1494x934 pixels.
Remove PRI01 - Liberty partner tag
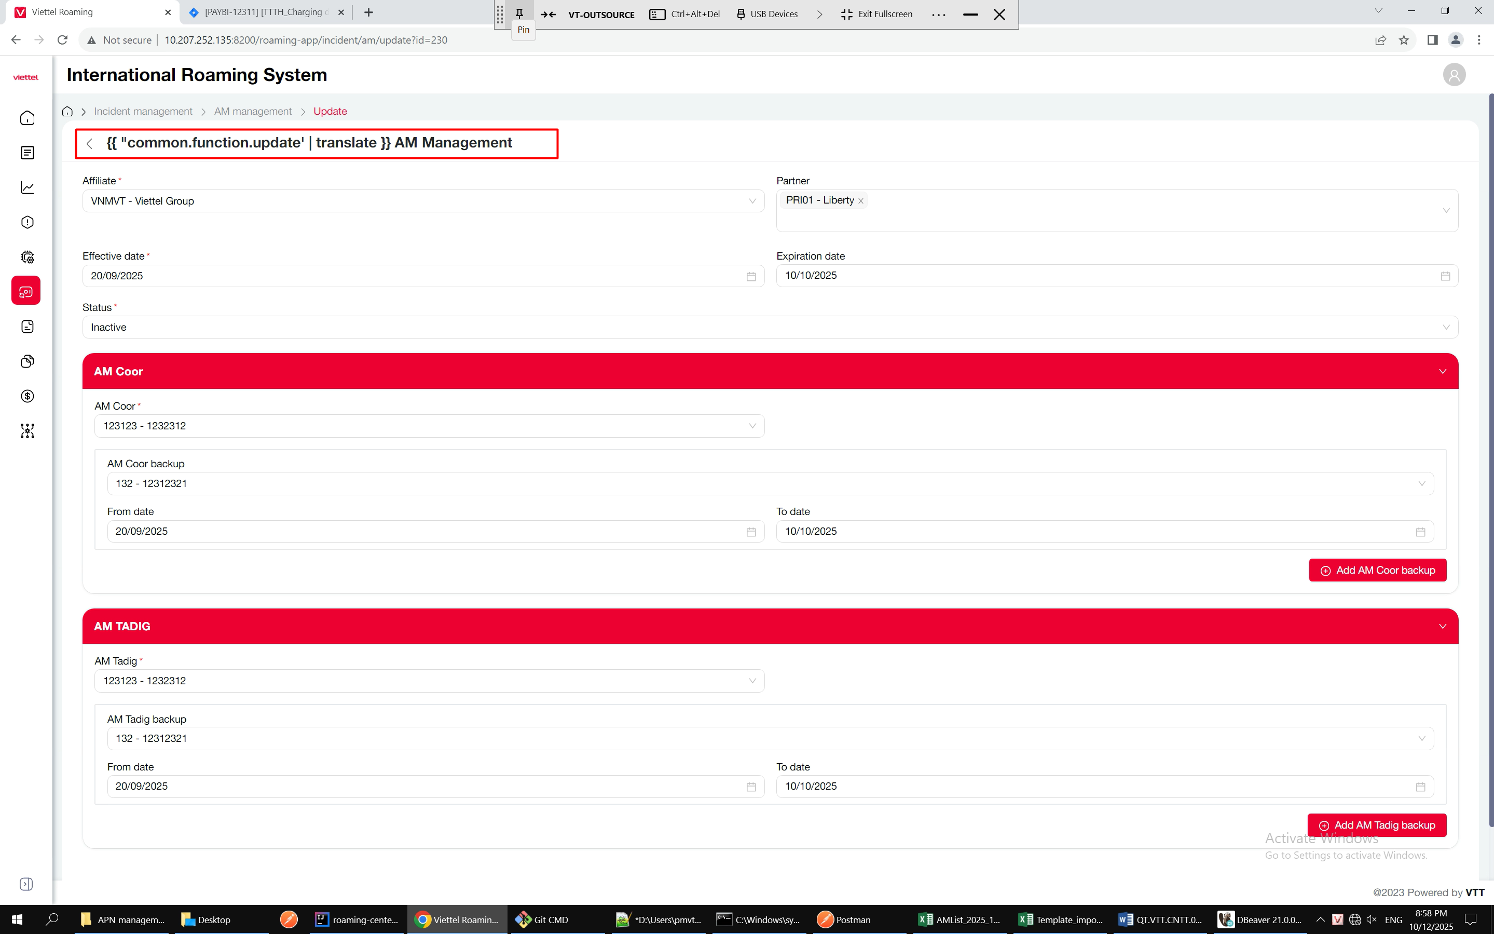(860, 201)
